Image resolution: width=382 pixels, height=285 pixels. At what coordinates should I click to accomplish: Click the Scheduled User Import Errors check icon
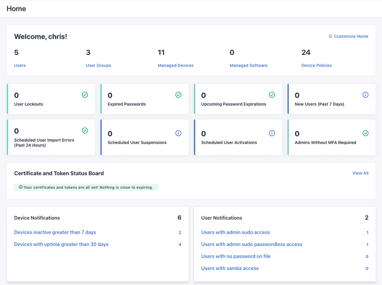coord(85,130)
